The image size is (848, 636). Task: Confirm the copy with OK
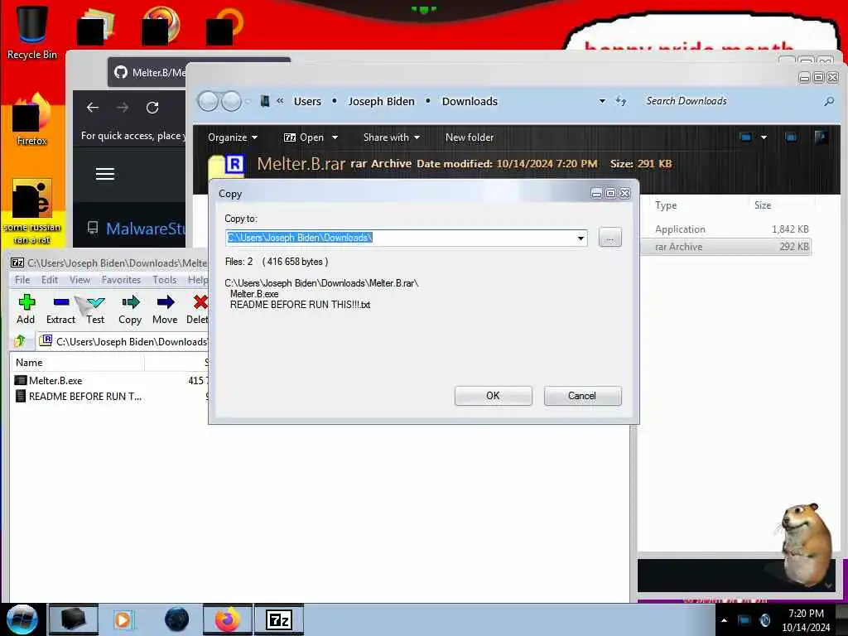(x=494, y=395)
